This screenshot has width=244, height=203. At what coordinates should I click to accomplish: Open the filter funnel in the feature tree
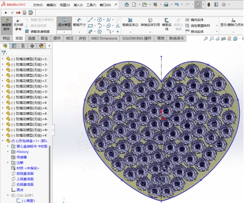(4, 53)
